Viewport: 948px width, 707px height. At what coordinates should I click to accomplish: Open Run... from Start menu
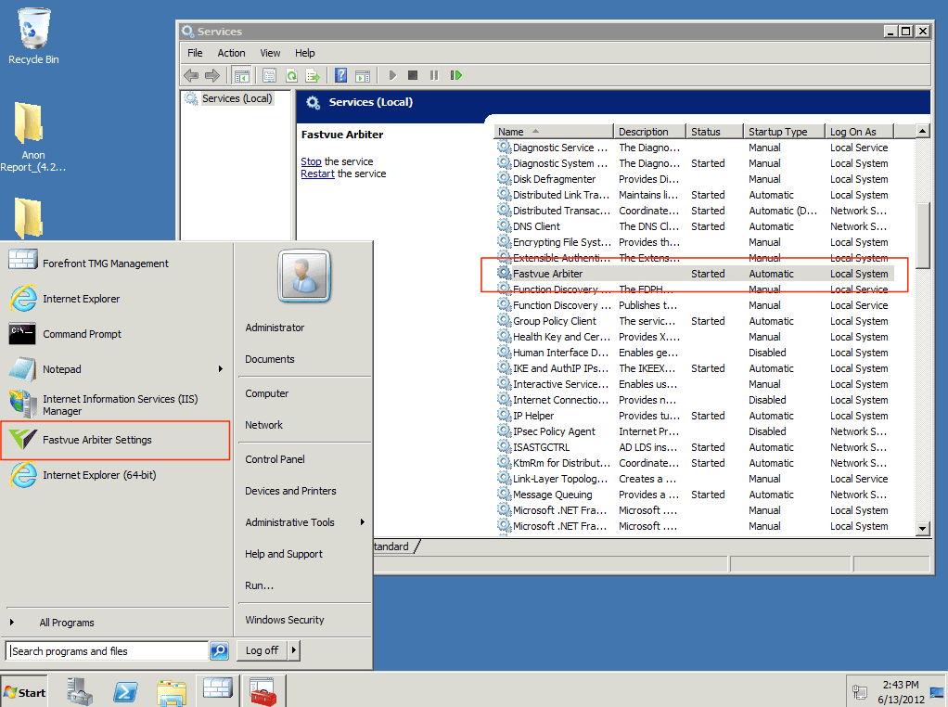(x=259, y=585)
